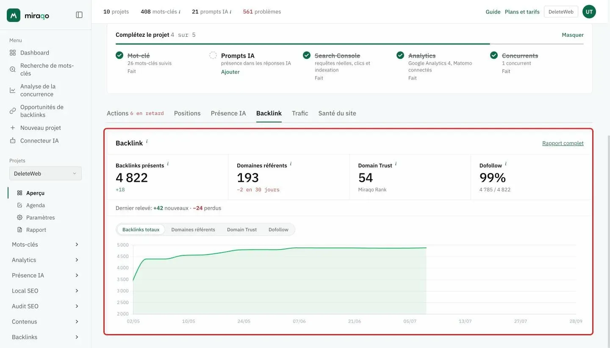Click the Search Console completed check circle

307,55
